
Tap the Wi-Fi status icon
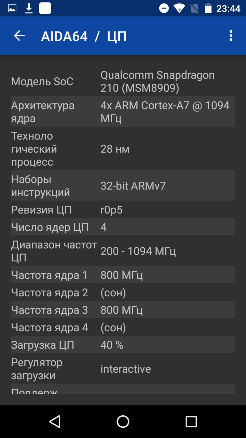179,8
